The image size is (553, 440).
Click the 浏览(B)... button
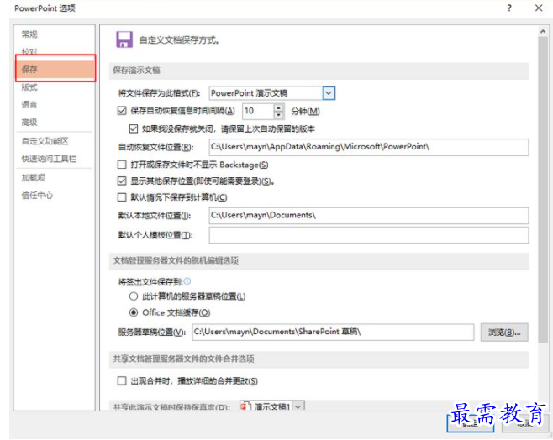[x=504, y=333]
